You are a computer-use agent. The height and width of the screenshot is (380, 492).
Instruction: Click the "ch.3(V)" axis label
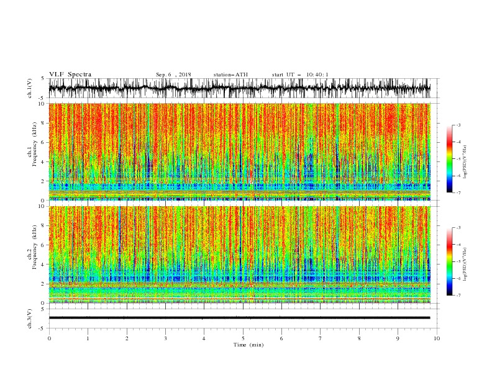(29, 319)
